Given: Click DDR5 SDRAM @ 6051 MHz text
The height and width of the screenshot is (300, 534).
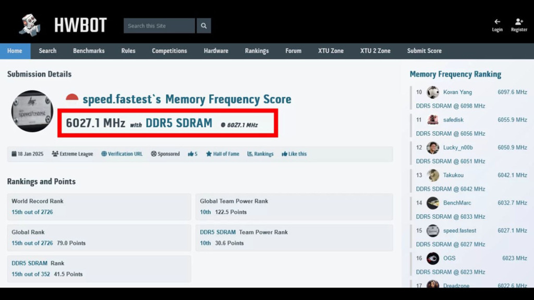Looking at the screenshot, I should pyautogui.click(x=450, y=161).
